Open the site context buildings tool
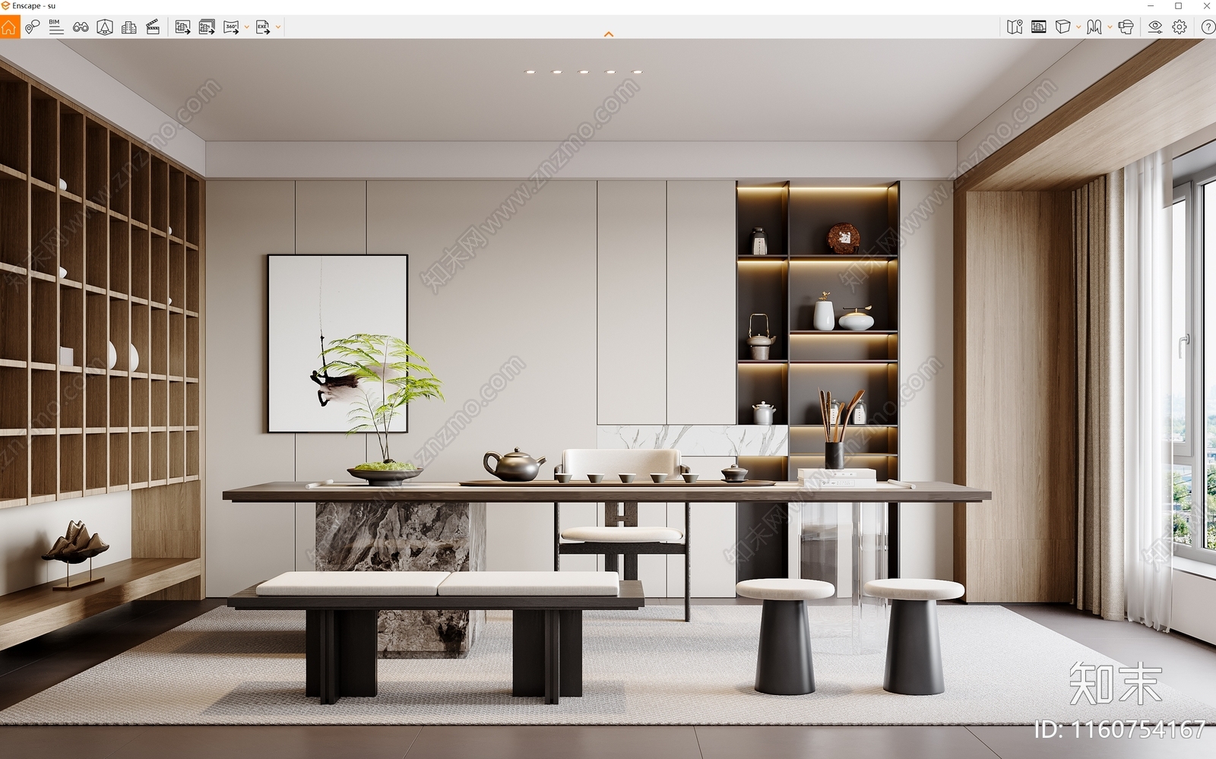The width and height of the screenshot is (1216, 759). 129,27
